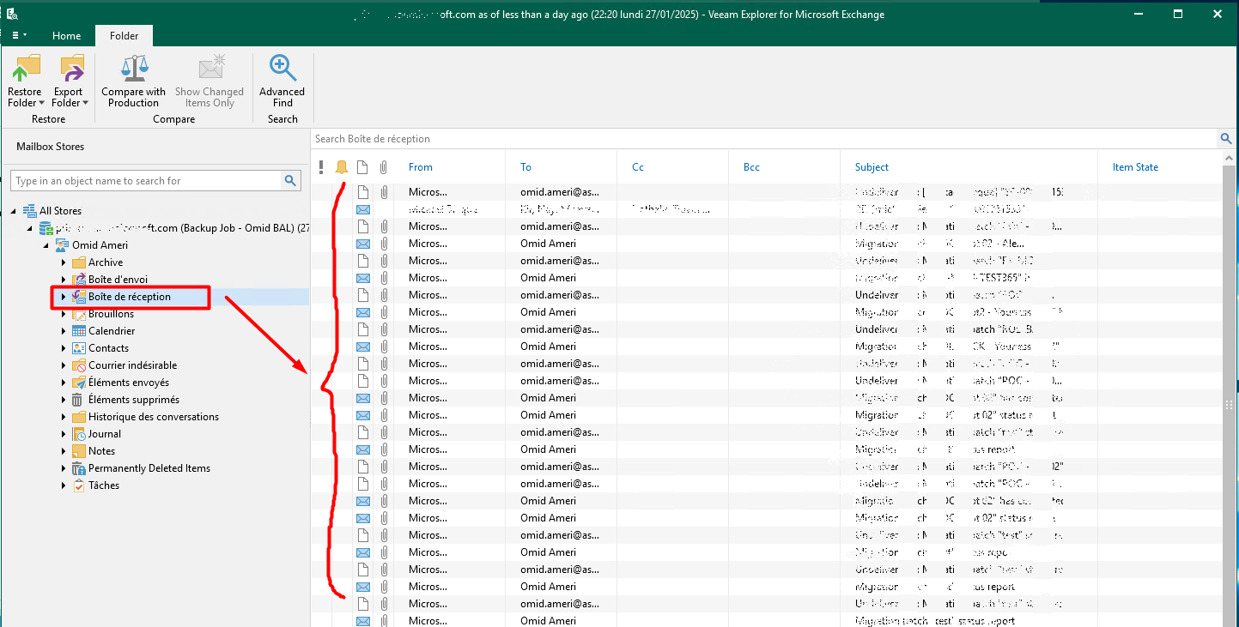This screenshot has height=627, width=1239.
Task: Sort by the item type page column
Action: pyautogui.click(x=363, y=167)
